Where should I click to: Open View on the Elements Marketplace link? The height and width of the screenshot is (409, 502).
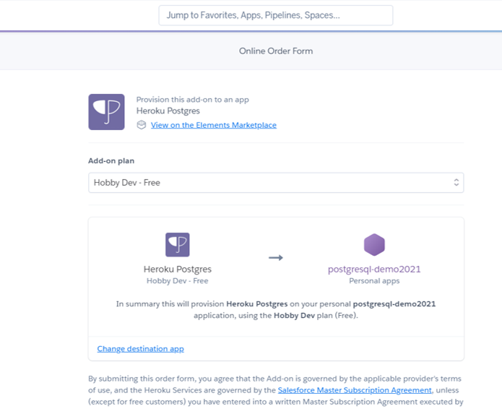(214, 125)
